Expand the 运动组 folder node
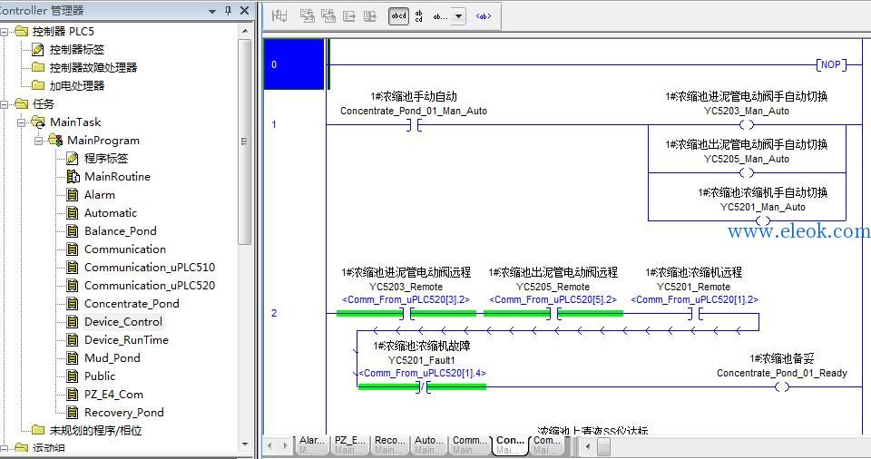 click(5, 448)
